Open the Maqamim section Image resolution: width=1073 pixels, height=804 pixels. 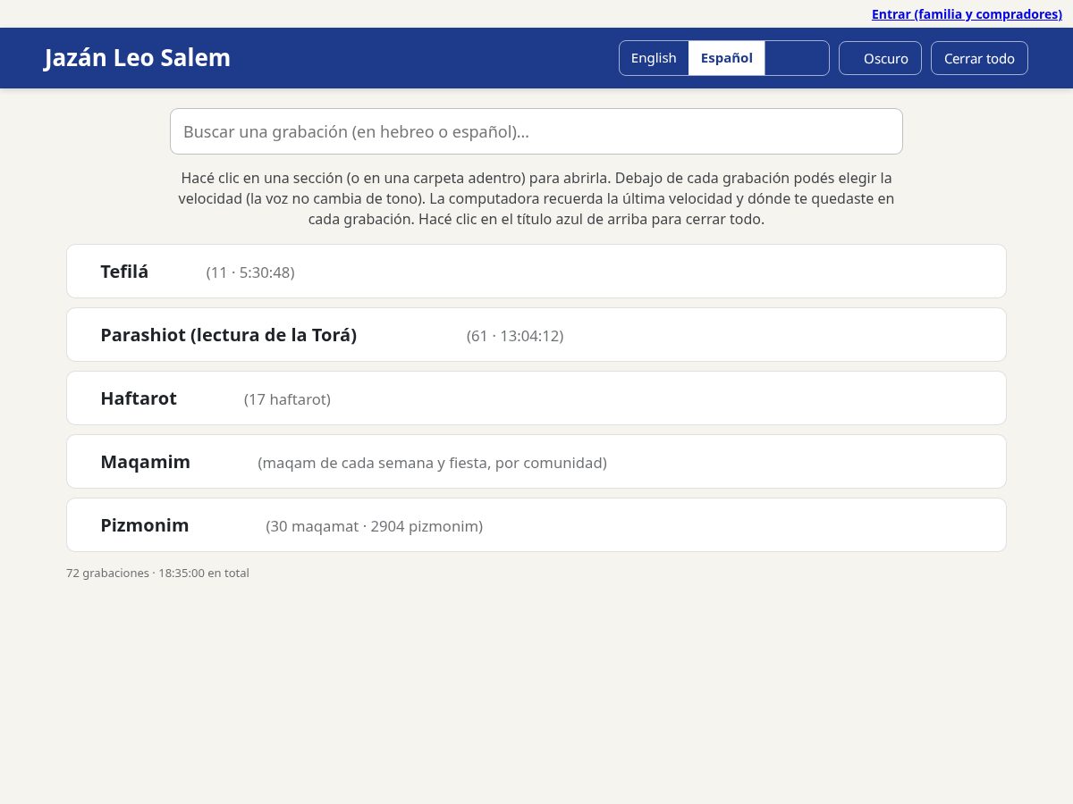click(x=536, y=462)
